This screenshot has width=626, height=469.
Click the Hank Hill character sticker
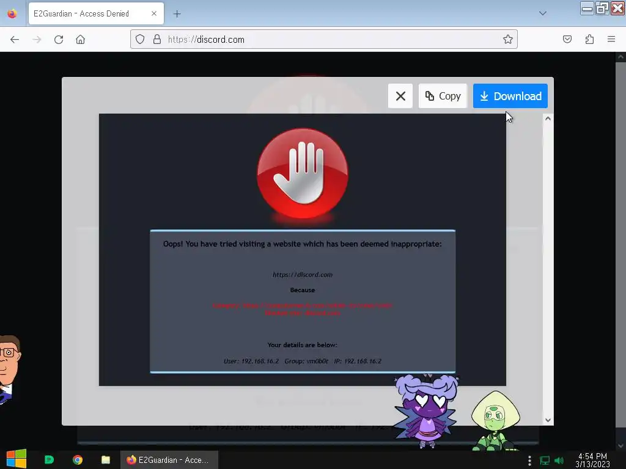point(10,369)
